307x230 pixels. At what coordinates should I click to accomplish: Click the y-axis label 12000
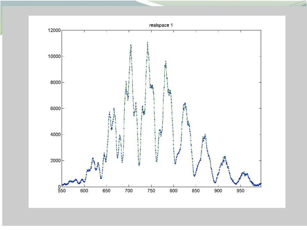[x=54, y=30]
